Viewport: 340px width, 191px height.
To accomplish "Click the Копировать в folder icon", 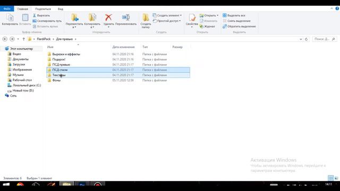I will click(92, 18).
